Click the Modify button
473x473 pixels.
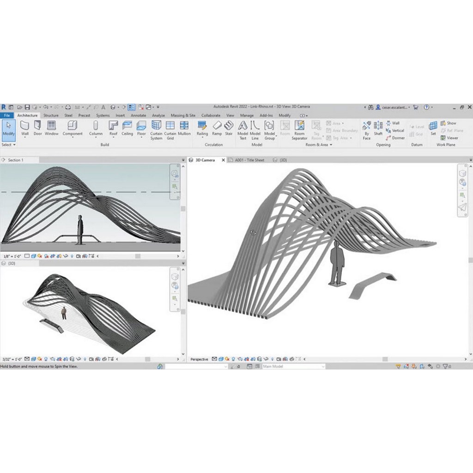click(8, 131)
